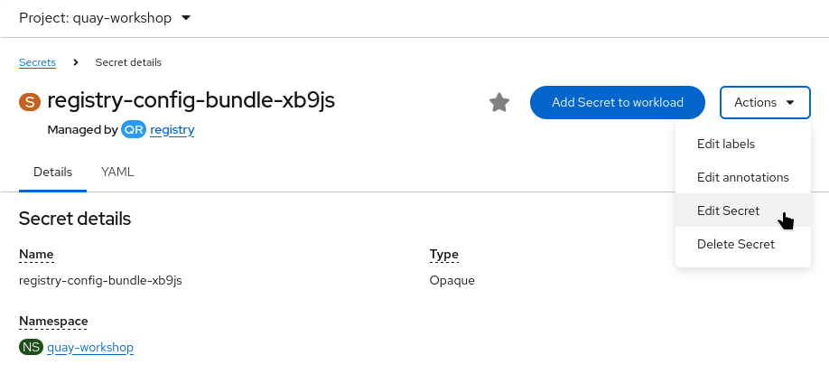The width and height of the screenshot is (829, 374).
Task: Open the quay-workshop namespace link
Action: pyautogui.click(x=90, y=347)
